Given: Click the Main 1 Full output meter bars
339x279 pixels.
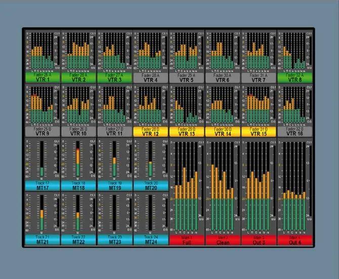Looking at the screenshot, I should coord(186,186).
